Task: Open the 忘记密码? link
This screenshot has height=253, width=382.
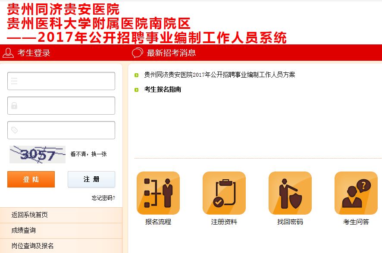Action: click(x=103, y=198)
